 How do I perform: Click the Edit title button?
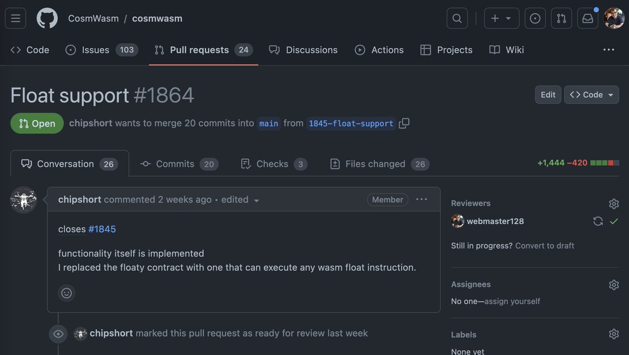tap(548, 94)
